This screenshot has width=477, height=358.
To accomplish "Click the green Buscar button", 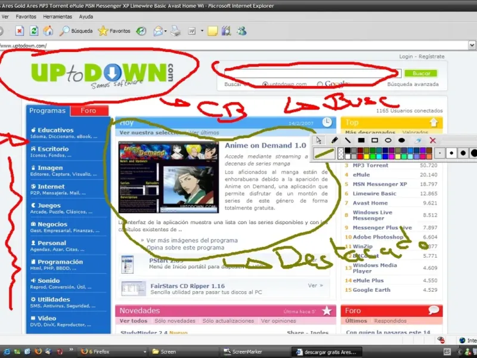I will [x=421, y=73].
